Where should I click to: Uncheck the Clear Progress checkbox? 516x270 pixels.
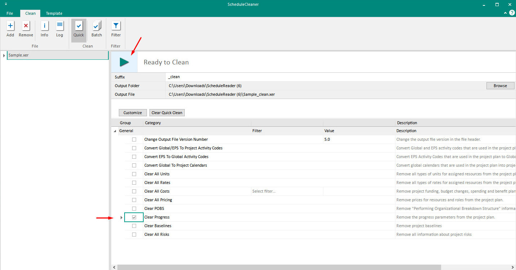(134, 217)
